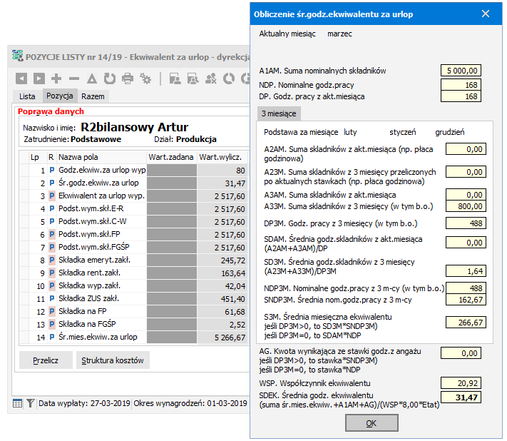Select the Pozycja tab
This screenshot has width=507, height=441.
[x=60, y=96]
